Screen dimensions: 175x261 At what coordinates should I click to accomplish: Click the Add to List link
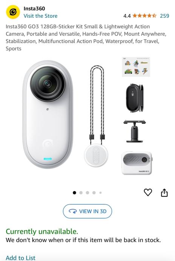(x=21, y=258)
